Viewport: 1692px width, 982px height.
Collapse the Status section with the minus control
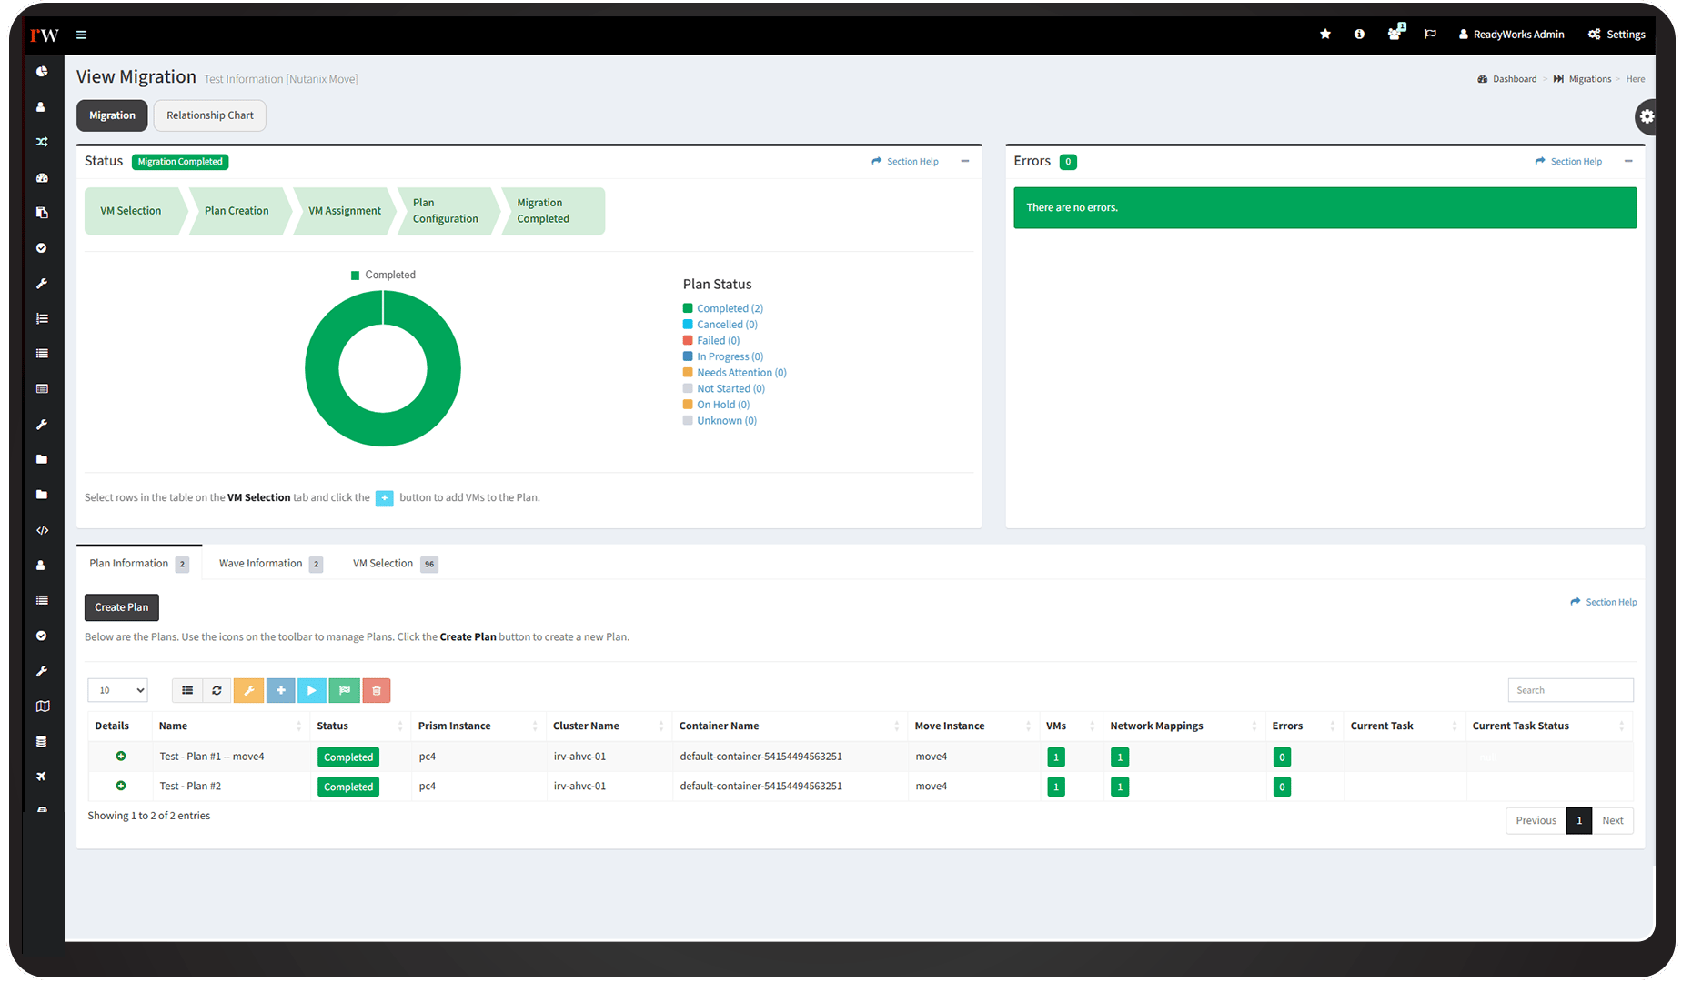click(965, 161)
